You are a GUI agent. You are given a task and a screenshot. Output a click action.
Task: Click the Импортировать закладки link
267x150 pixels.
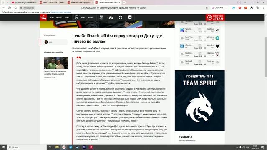pyautogui.click(x=61, y=12)
